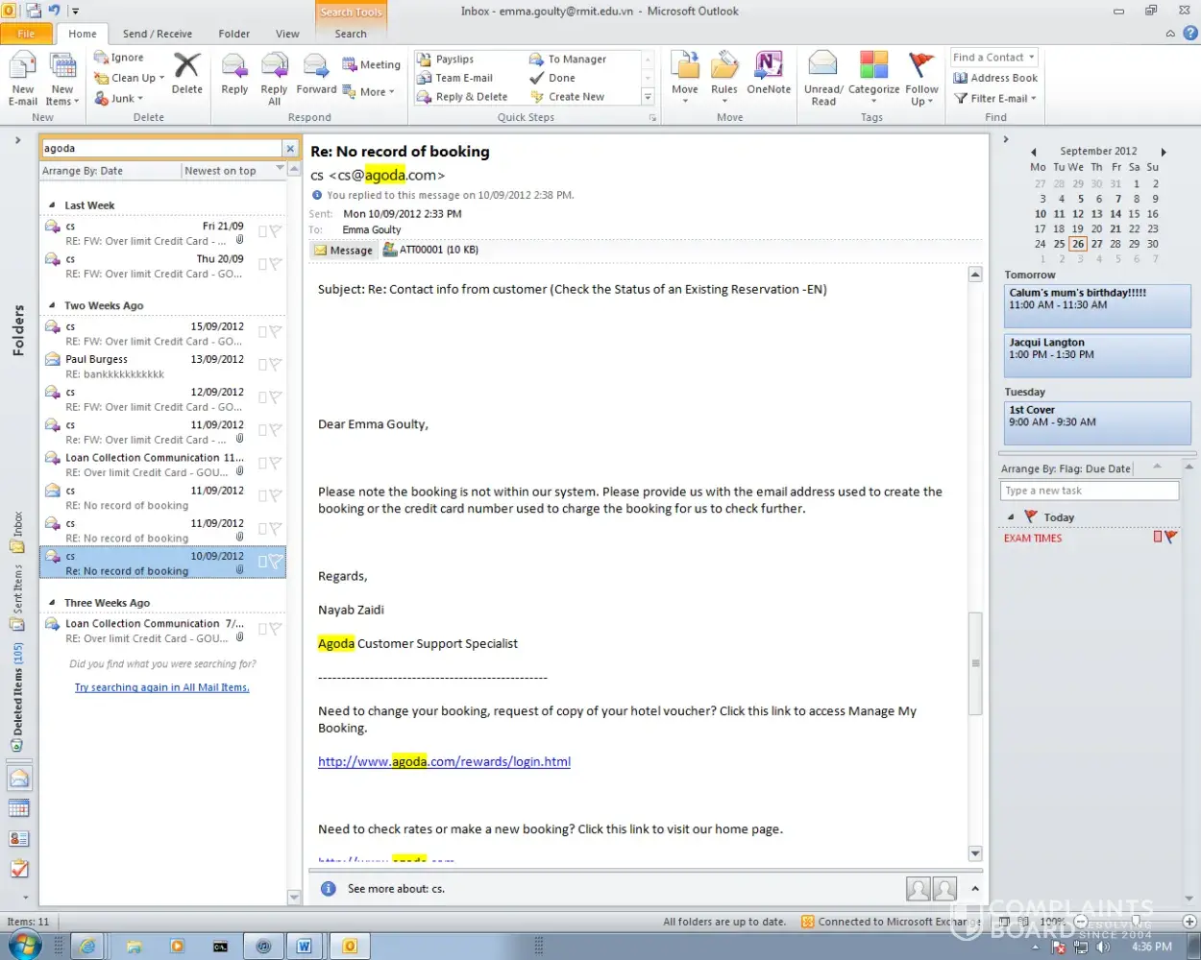Click Try searching again in All Mail Items
The width and height of the screenshot is (1201, 960).
pos(161,687)
